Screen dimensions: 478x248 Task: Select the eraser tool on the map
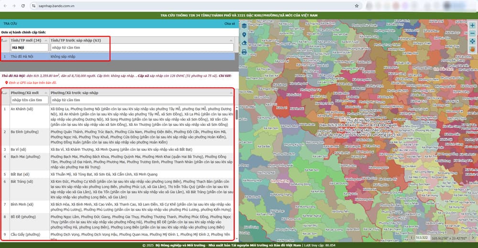244,43
